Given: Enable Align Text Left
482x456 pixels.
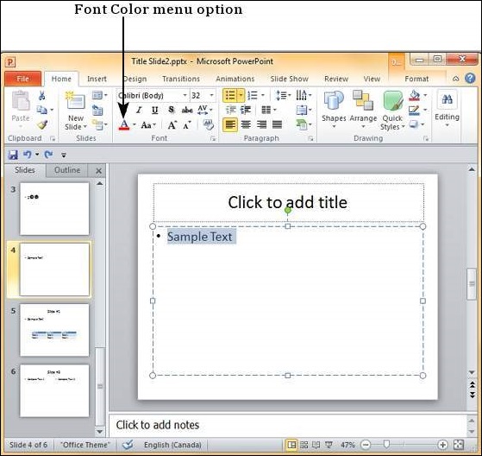Looking at the screenshot, I should pos(230,124).
